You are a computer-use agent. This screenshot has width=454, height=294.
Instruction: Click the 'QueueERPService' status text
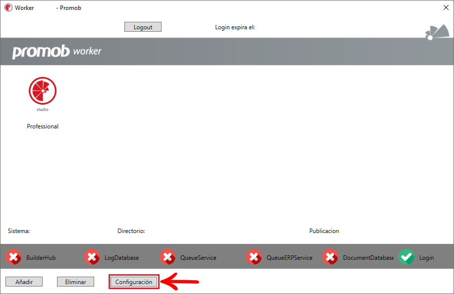[x=289, y=257]
